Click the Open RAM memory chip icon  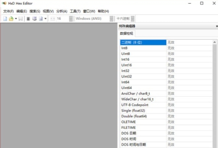tap(28, 18)
